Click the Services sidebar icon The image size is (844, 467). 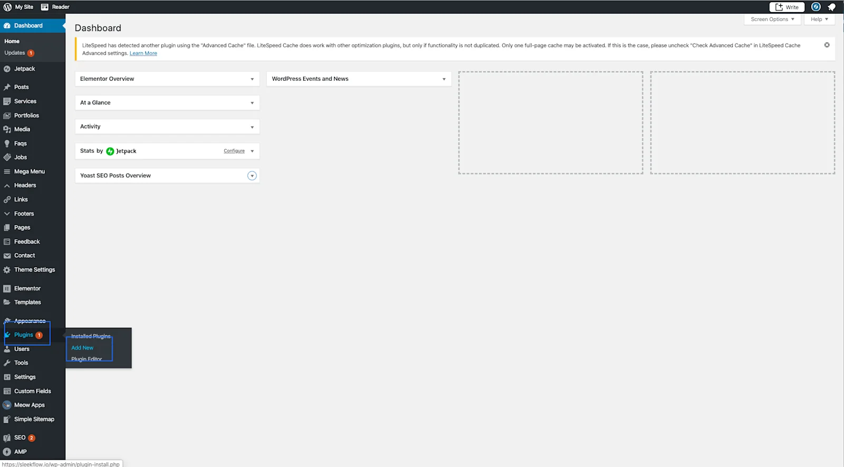pos(7,101)
